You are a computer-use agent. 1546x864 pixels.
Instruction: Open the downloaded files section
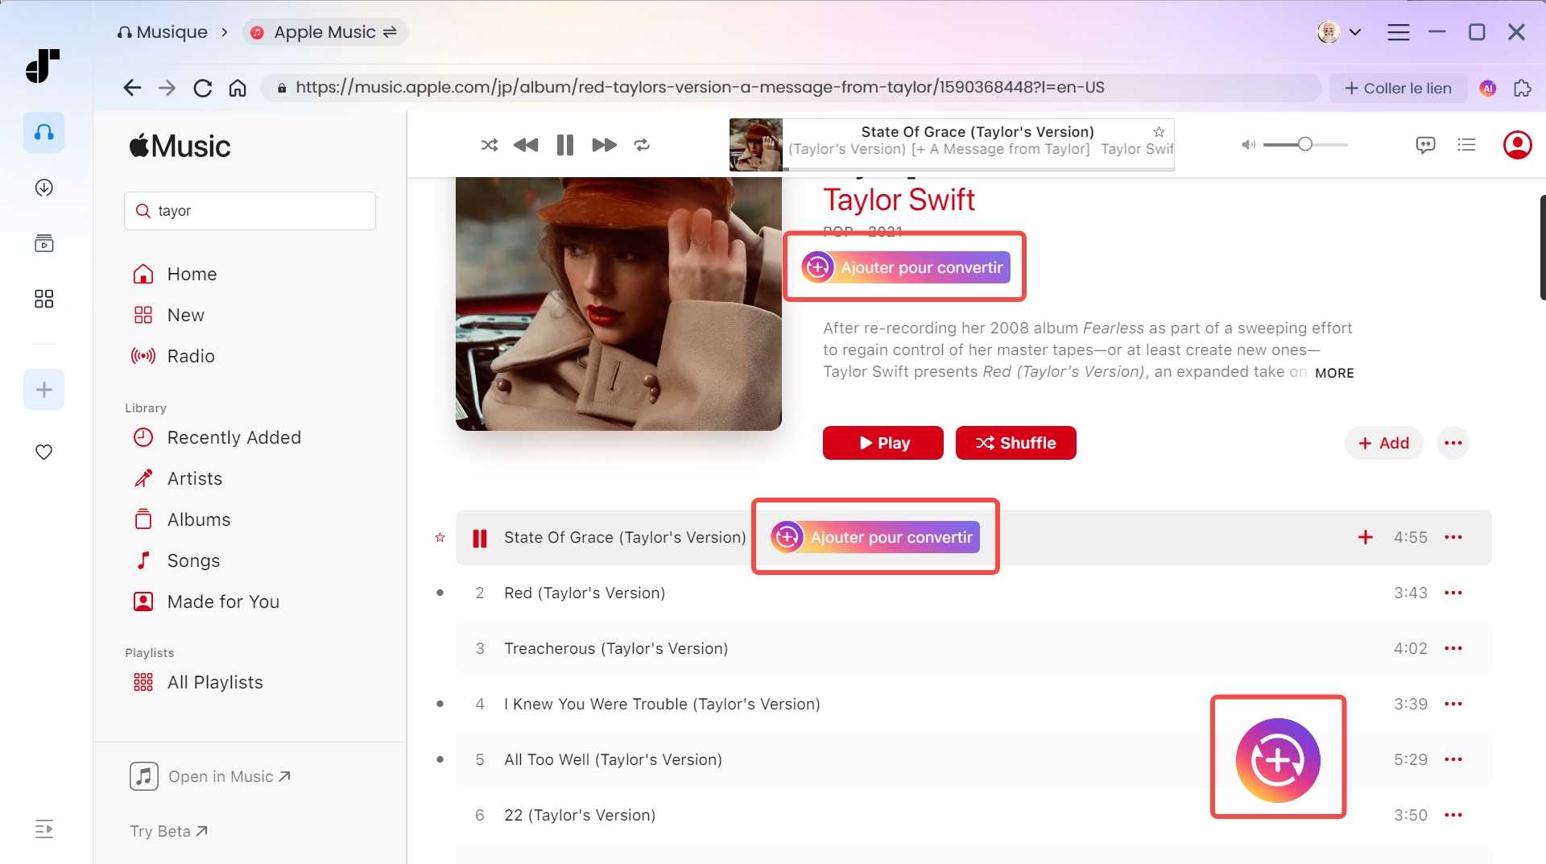click(43, 187)
